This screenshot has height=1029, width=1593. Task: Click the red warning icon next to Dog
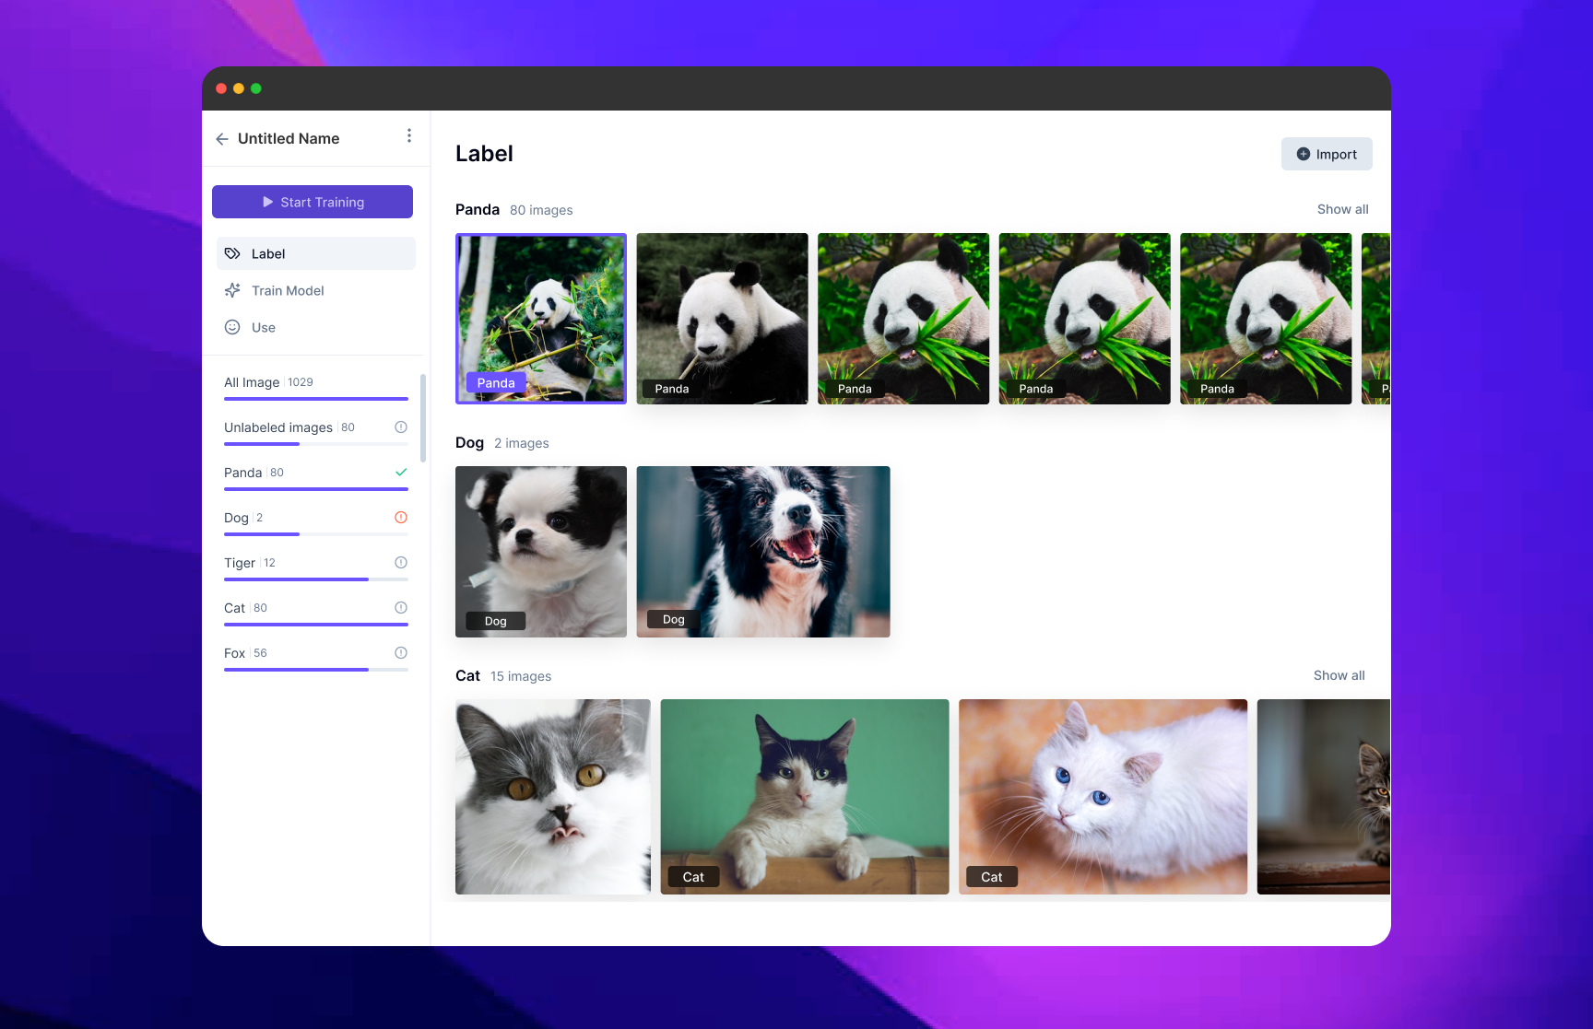[401, 518]
